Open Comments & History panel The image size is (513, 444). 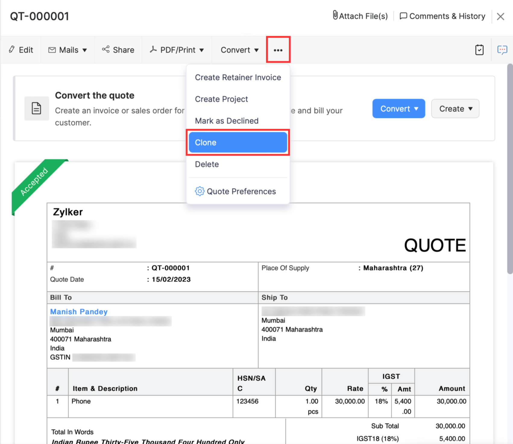pyautogui.click(x=442, y=16)
